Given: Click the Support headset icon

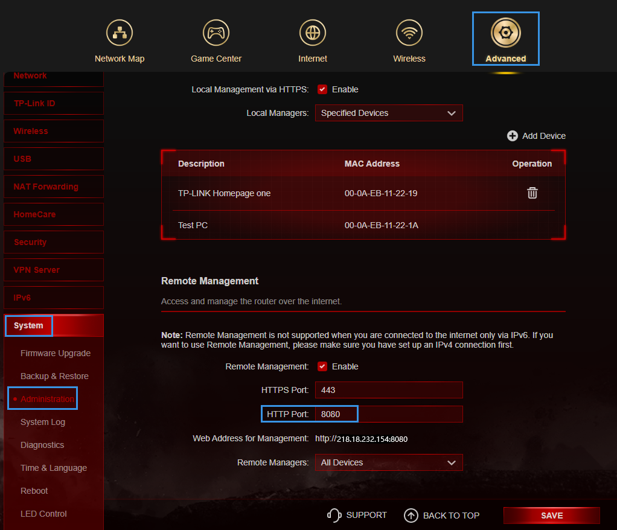Looking at the screenshot, I should [x=334, y=515].
